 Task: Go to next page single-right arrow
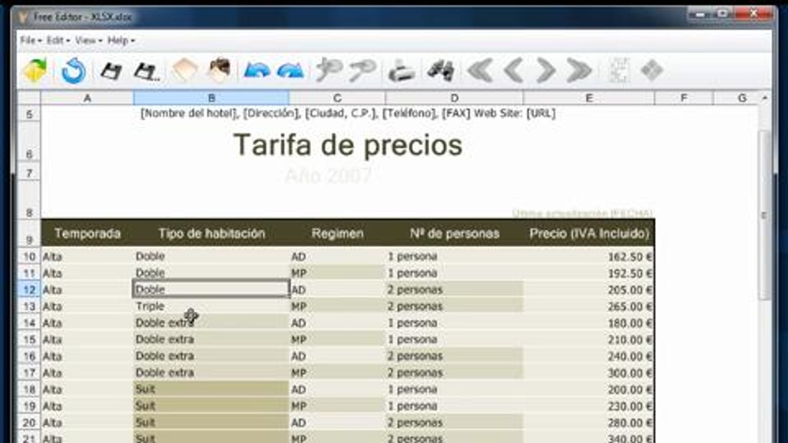545,71
